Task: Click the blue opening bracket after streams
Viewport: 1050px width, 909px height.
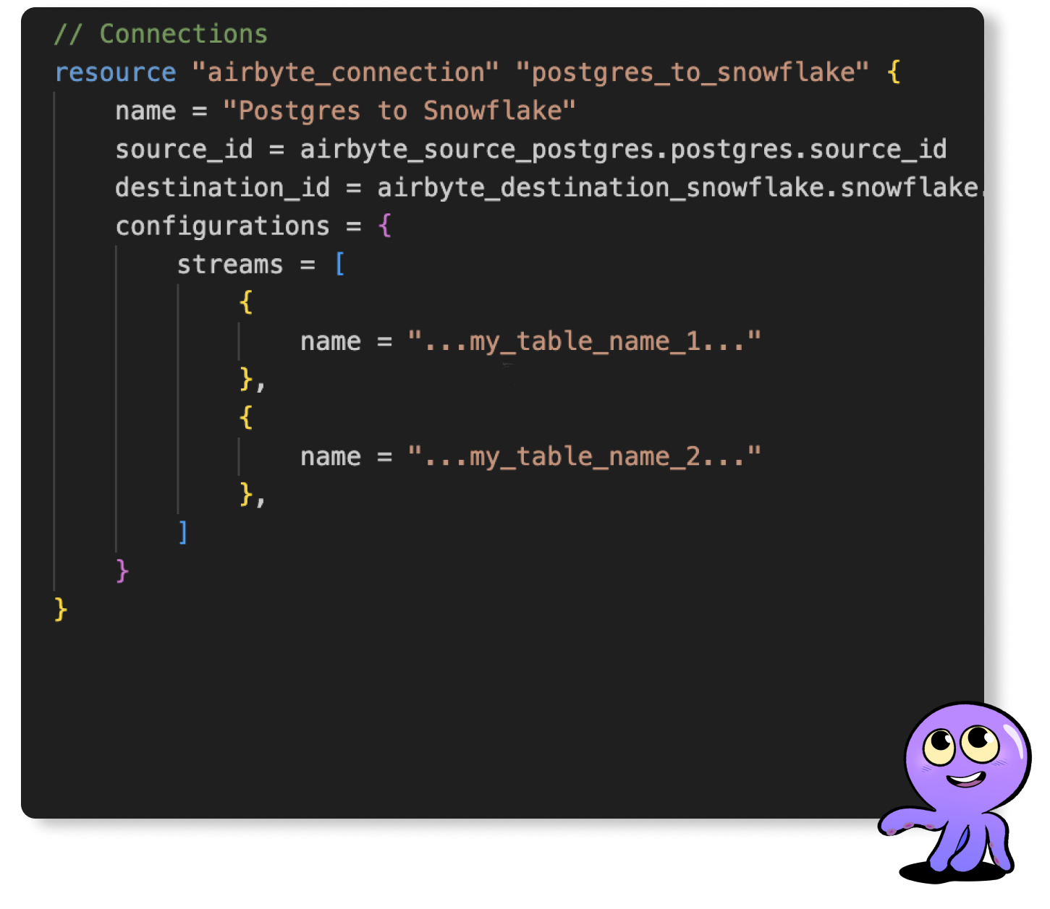Action: pos(339,264)
